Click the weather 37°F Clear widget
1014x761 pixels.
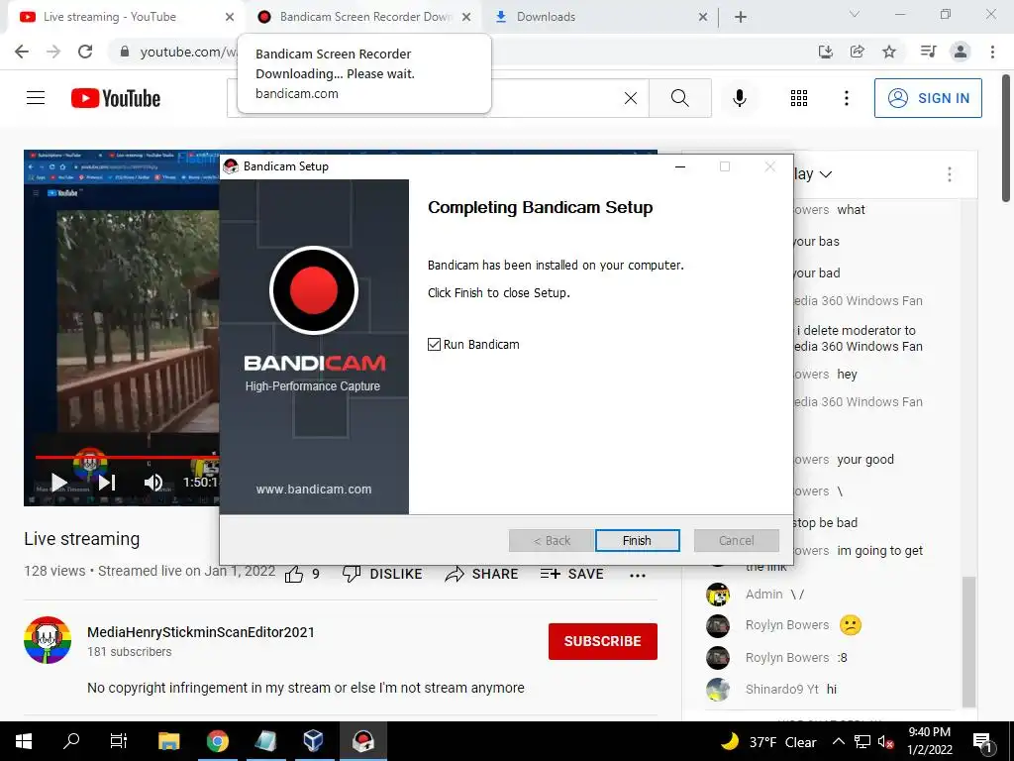click(x=768, y=741)
